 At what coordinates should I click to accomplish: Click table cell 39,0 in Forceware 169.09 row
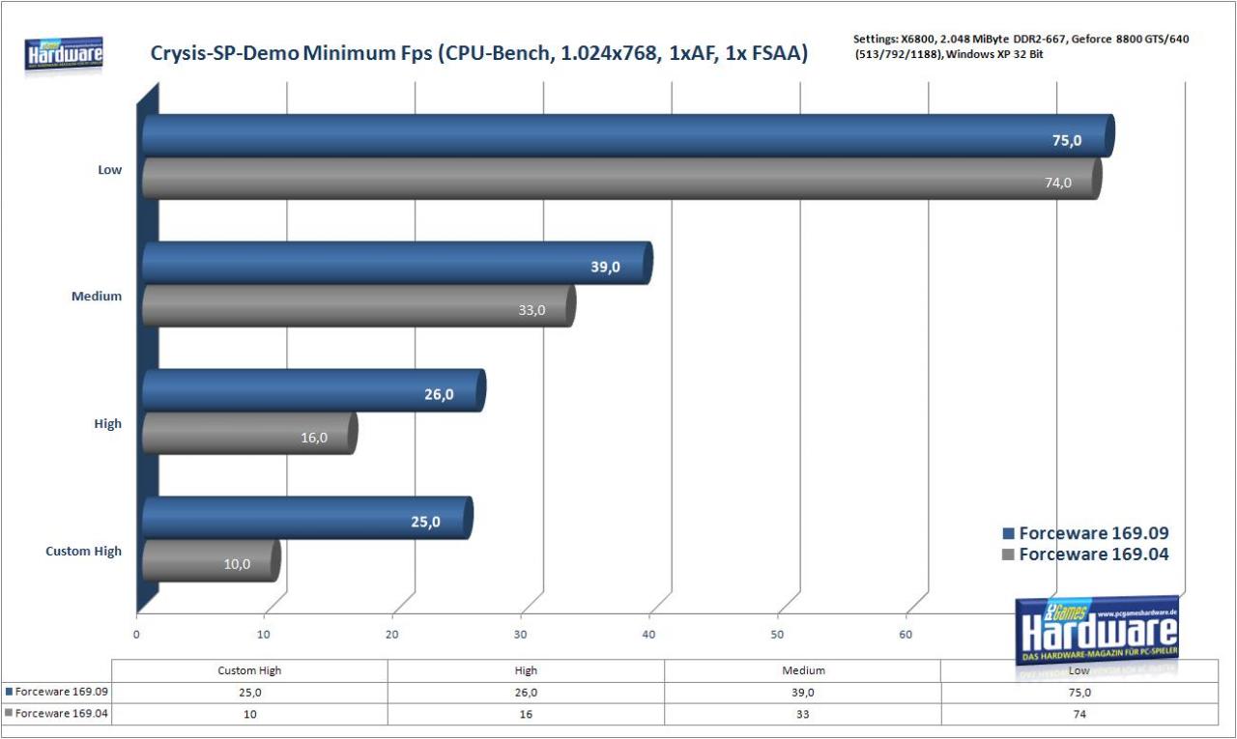[x=802, y=692]
